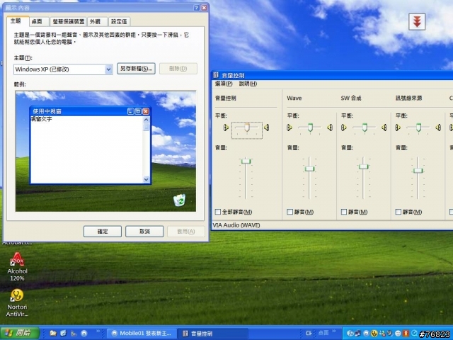453x340 pixels.
Task: Click the first Quick Launch folder icon
Action: coord(53,334)
